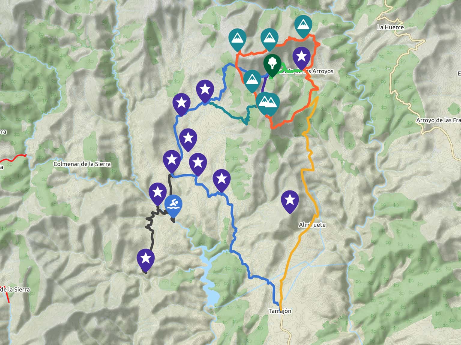Select the star marker at black trail's southern end
The image size is (461, 345).
[x=146, y=260]
